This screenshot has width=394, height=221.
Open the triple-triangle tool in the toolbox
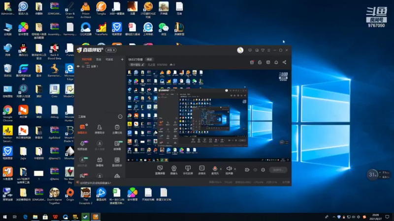117,176
